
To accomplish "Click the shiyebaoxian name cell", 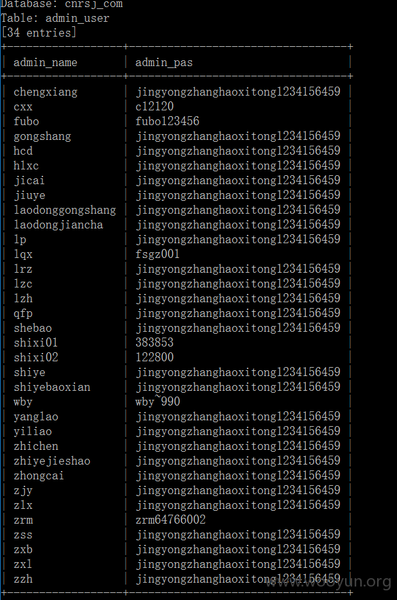I will click(x=52, y=387).
